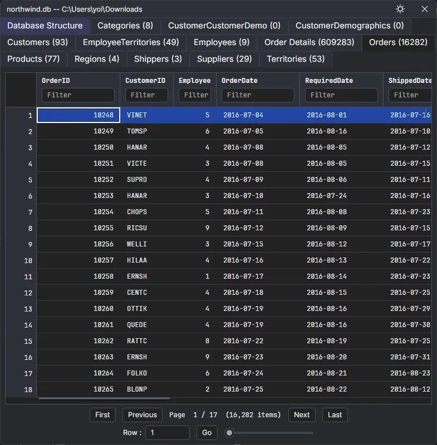Select customer cell BLONP
Viewport: 437px width, 445px height.
146,389
